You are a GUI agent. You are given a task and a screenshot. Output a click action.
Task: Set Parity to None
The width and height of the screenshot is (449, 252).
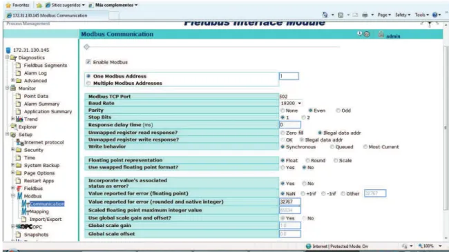pos(283,110)
